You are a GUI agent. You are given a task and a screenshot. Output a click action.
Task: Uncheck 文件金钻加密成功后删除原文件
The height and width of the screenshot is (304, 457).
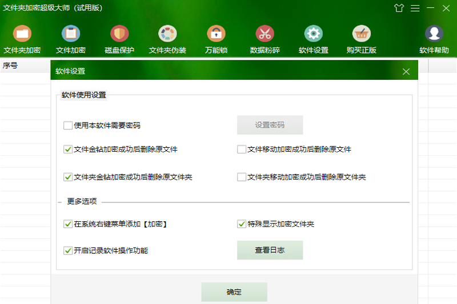[x=68, y=149]
